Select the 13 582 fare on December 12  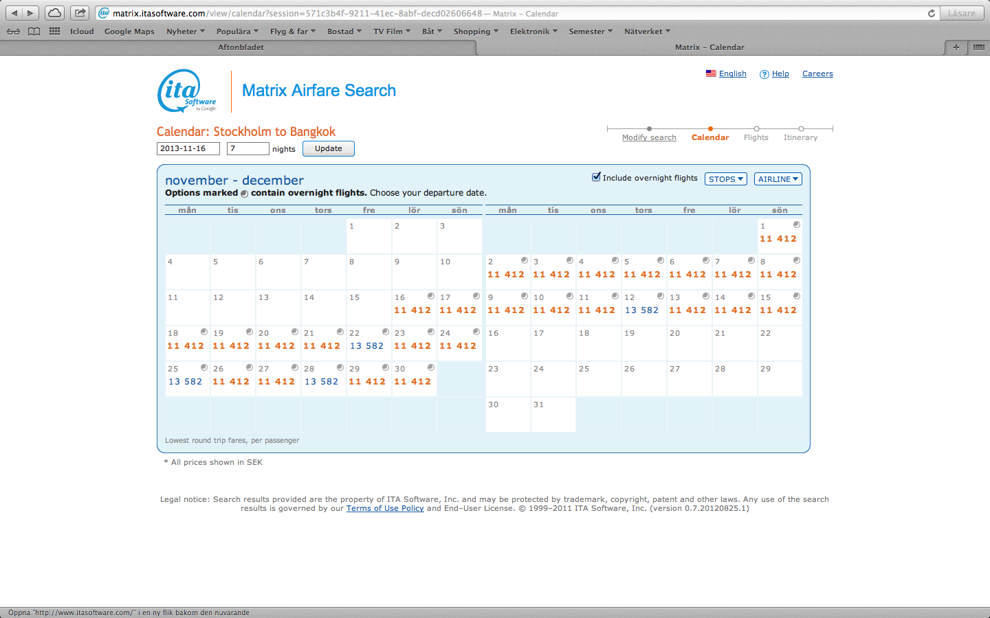(x=641, y=310)
